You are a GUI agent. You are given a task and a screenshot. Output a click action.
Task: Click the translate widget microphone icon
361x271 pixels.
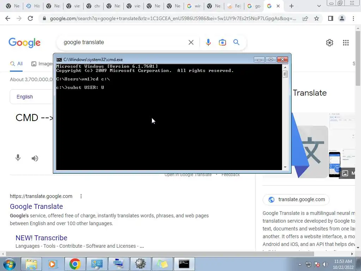click(18, 158)
